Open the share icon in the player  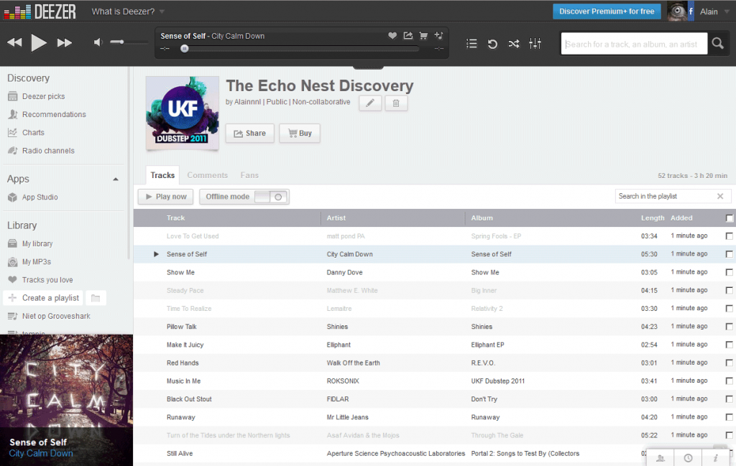click(x=408, y=34)
